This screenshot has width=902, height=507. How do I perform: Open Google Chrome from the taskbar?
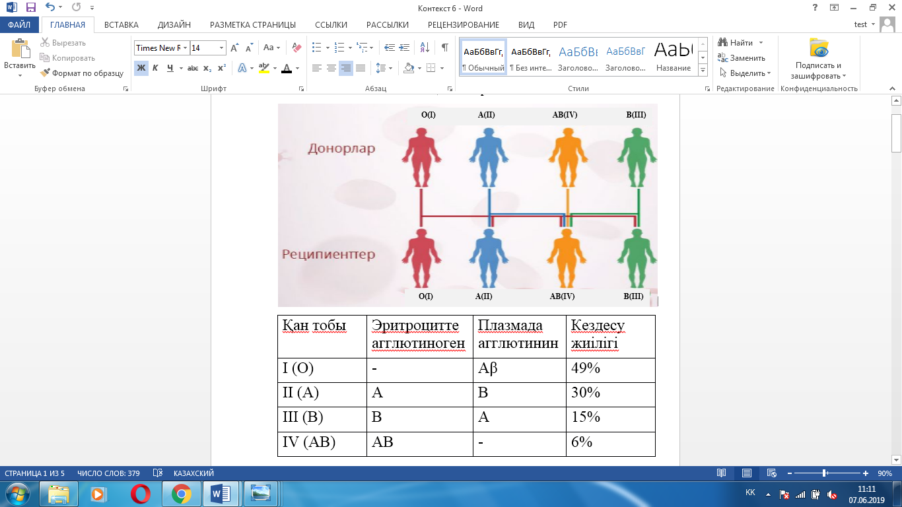(x=181, y=493)
